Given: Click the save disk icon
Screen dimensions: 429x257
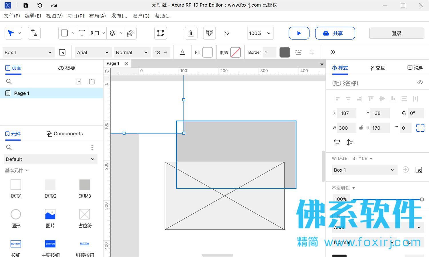Looking at the screenshot, I should tap(26, 5).
